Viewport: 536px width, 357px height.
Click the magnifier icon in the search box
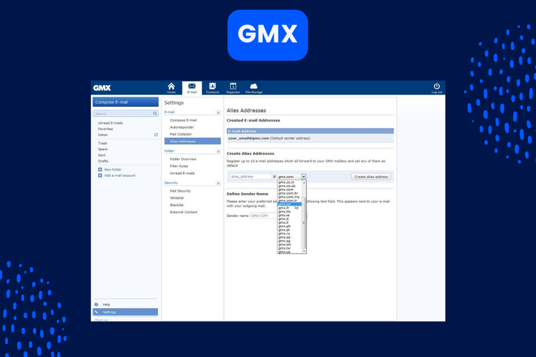[x=155, y=114]
